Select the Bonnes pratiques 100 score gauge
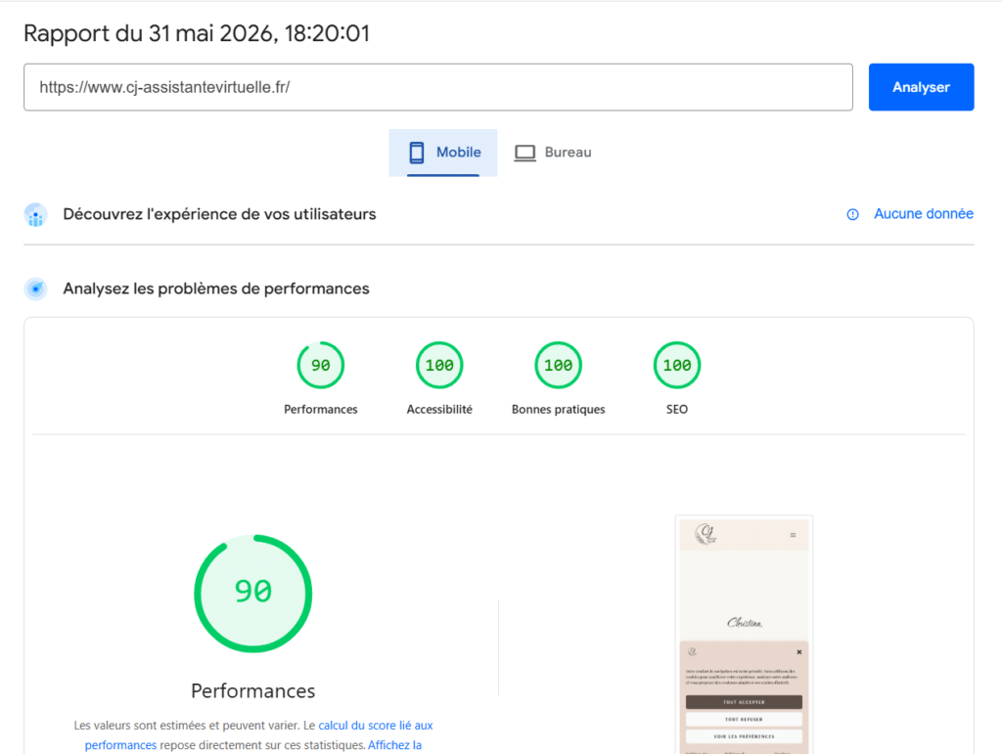This screenshot has height=754, width=1002. [559, 365]
